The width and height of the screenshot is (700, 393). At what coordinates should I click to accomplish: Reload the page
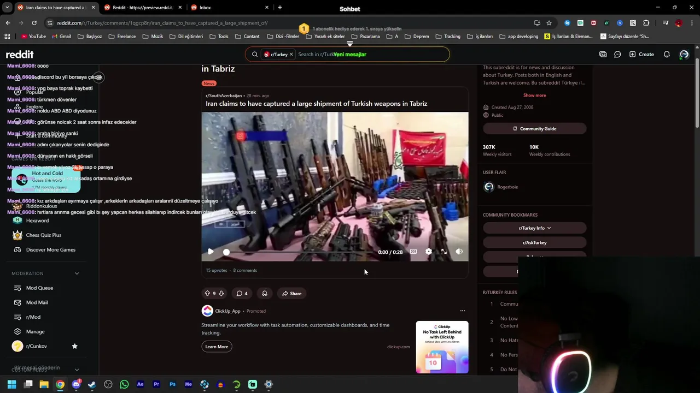click(34, 23)
